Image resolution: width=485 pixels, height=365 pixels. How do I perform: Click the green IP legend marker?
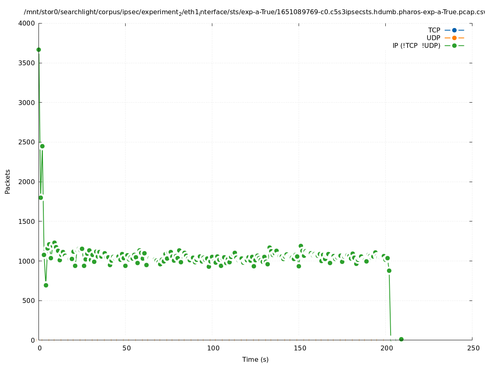454,45
